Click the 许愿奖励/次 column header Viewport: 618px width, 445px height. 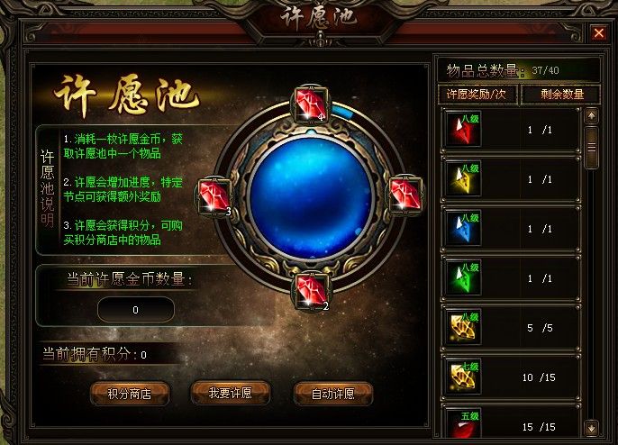click(477, 95)
